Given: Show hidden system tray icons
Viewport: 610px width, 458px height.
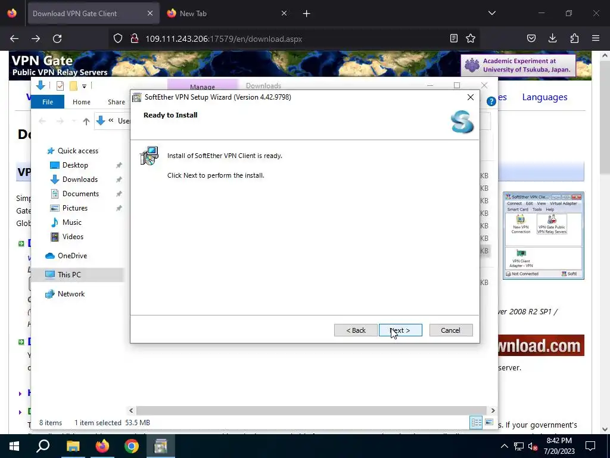Looking at the screenshot, I should [x=504, y=446].
